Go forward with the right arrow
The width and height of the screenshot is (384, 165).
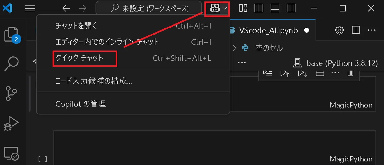(x=83, y=9)
